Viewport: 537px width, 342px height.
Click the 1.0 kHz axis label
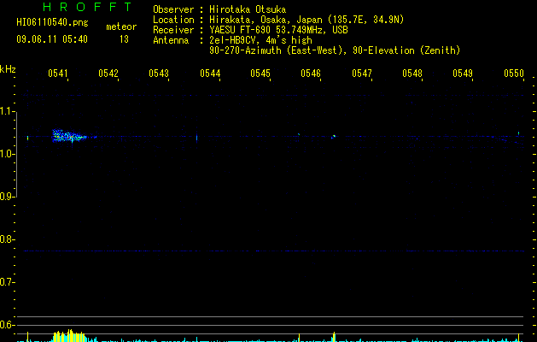tap(7, 153)
